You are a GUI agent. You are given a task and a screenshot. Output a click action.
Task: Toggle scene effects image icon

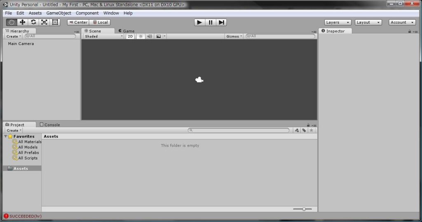click(159, 36)
